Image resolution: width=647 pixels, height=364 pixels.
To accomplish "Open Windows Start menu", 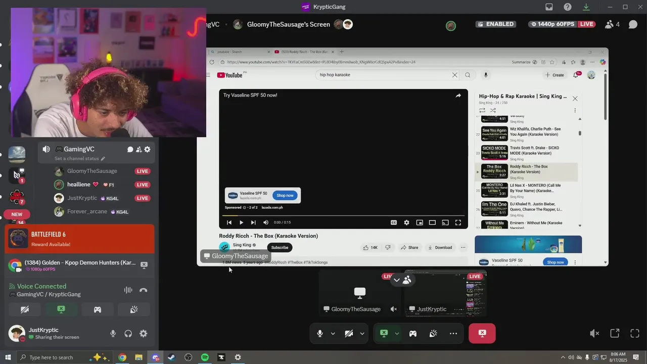I will [8, 357].
